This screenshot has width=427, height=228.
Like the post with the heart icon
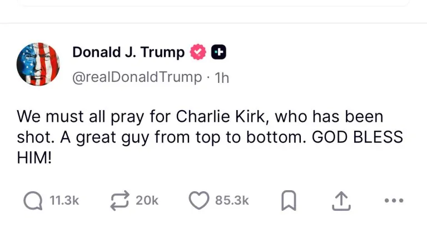tap(199, 200)
